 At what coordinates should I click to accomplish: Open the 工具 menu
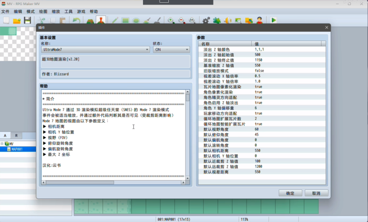69,11
